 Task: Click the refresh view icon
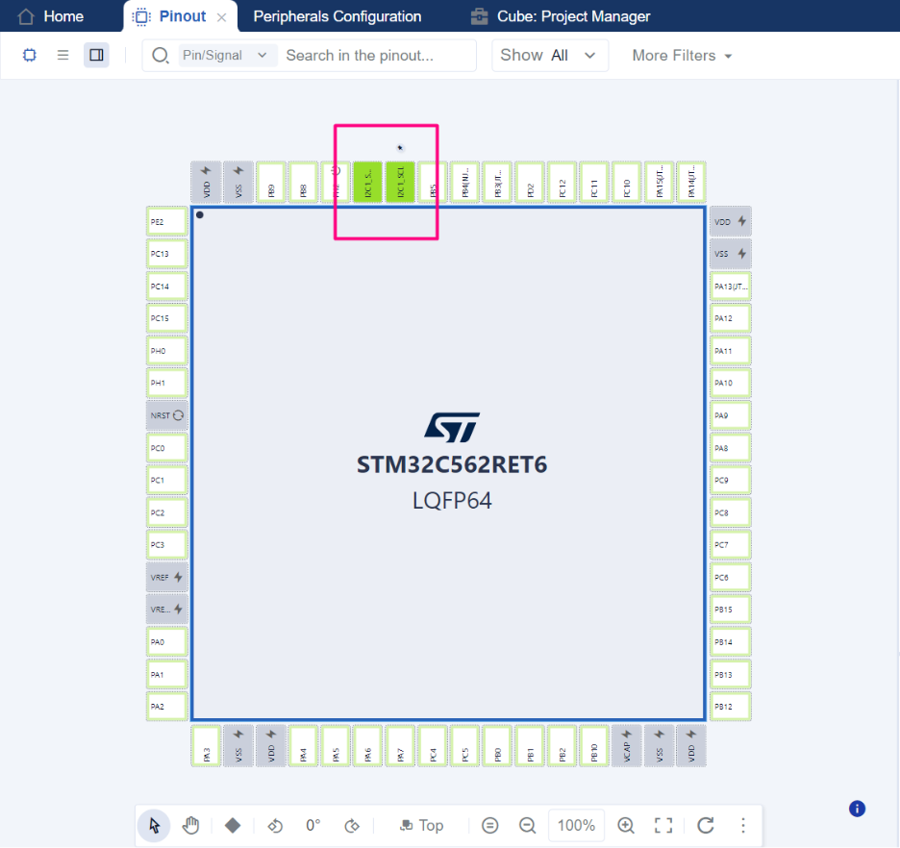coord(706,826)
